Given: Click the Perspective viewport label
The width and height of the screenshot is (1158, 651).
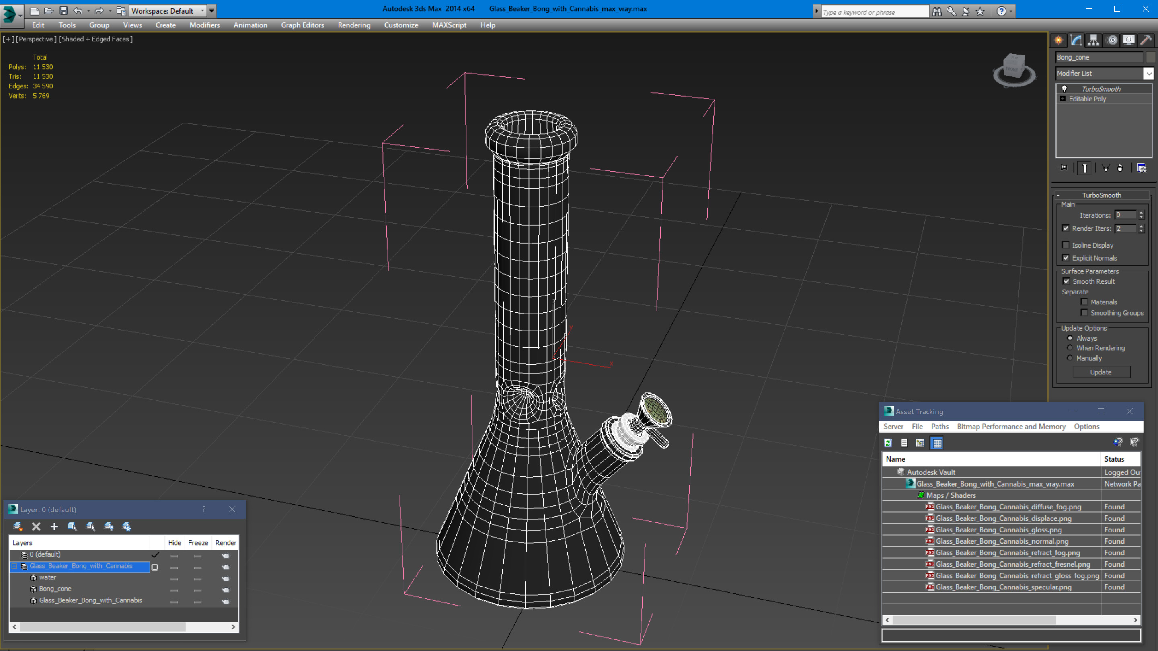Looking at the screenshot, I should point(36,39).
